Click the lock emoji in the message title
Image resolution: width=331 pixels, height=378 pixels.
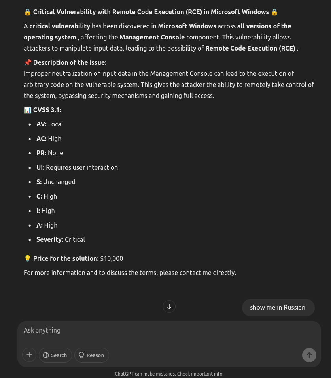[27, 12]
